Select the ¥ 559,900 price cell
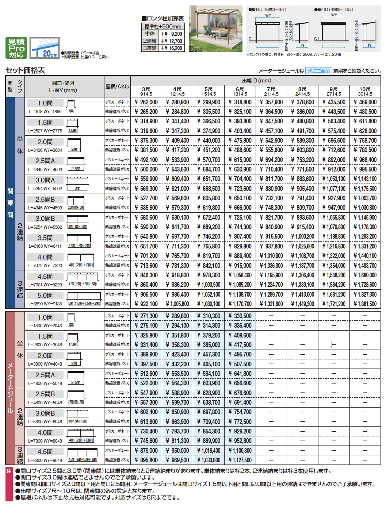390x505 pixels. click(146, 179)
